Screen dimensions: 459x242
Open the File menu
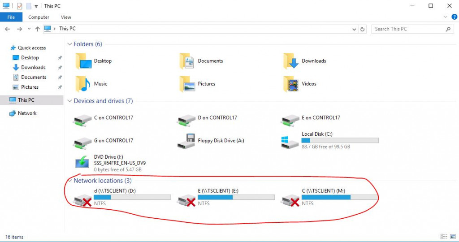point(11,17)
